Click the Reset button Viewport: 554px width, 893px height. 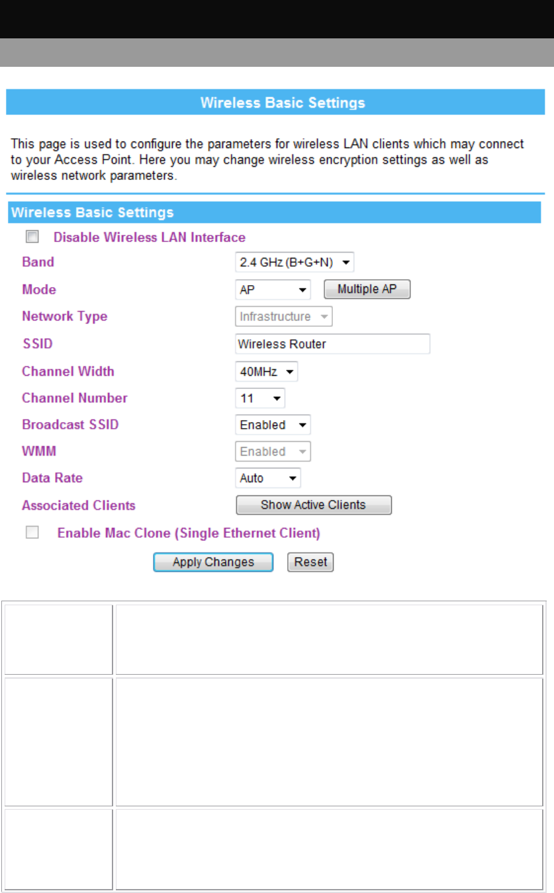point(310,562)
